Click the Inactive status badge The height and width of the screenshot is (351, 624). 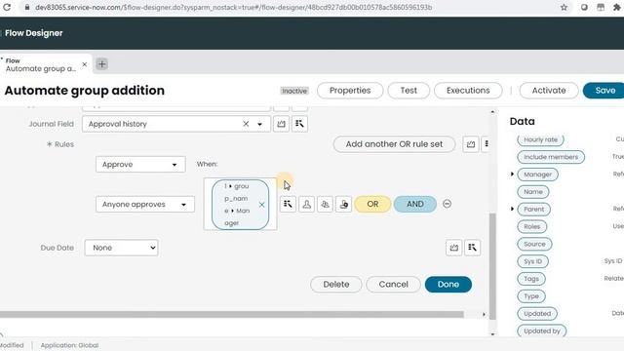(294, 91)
